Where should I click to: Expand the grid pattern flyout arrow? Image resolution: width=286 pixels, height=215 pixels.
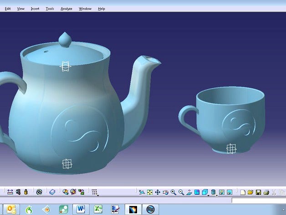98,195
